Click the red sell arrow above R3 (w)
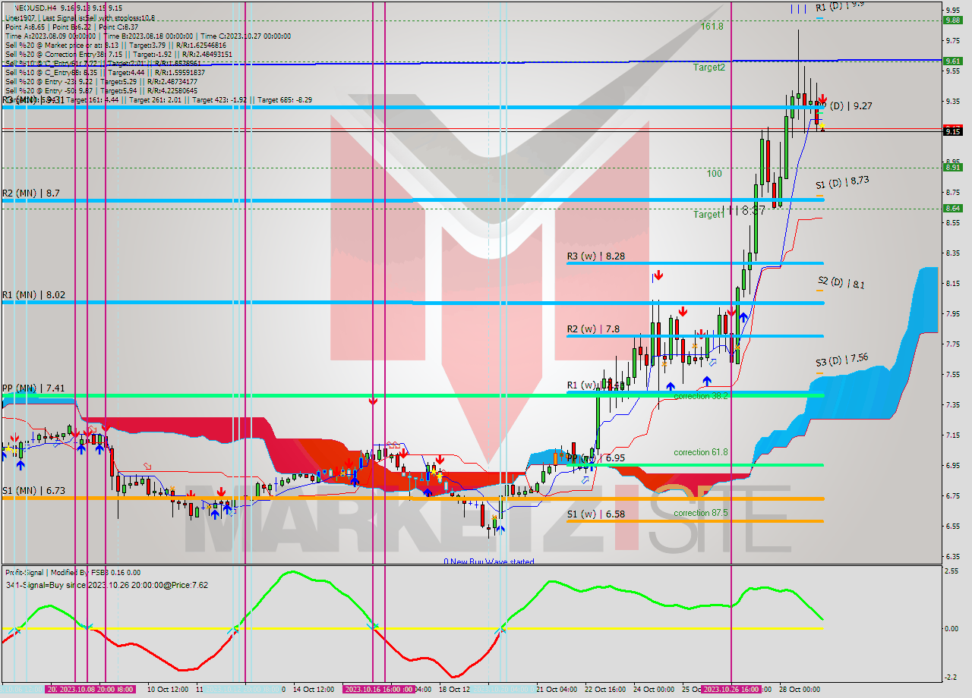Screen dimensions: 972x698 point(658,275)
